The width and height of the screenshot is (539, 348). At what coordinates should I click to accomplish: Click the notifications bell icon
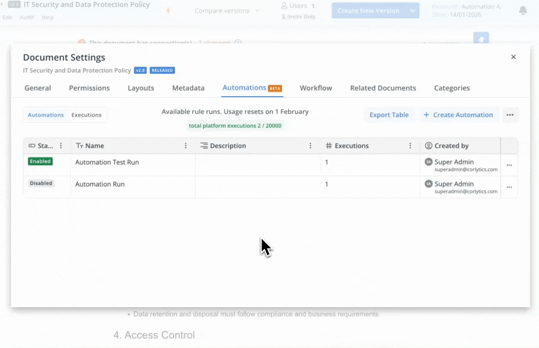(523, 11)
